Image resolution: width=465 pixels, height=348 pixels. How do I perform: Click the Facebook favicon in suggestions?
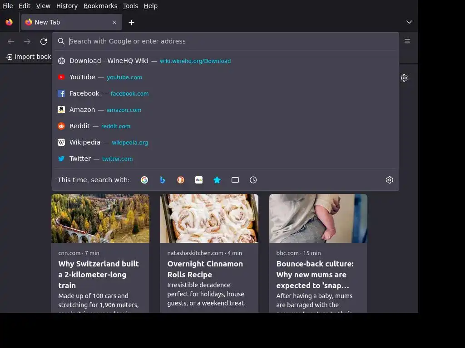[x=61, y=93]
